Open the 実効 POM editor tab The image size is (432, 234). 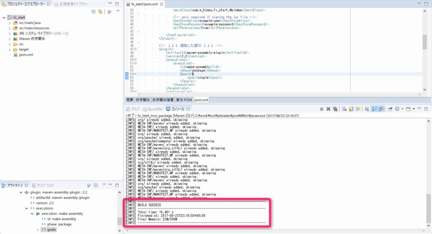[x=184, y=100]
